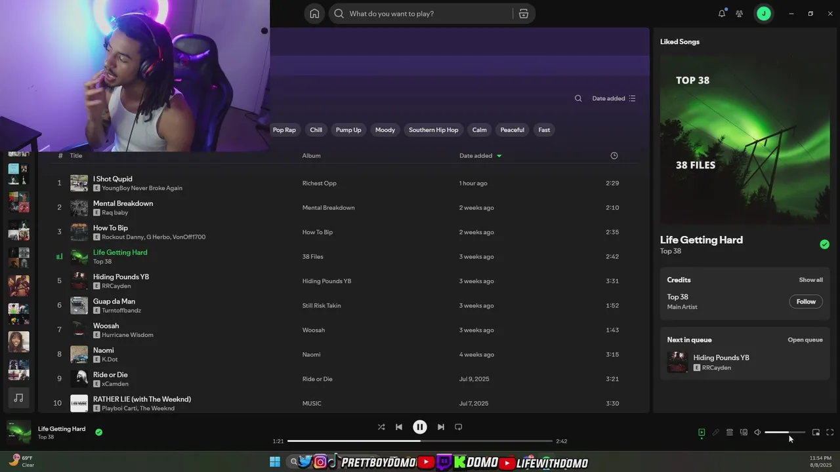The width and height of the screenshot is (840, 472).
Task: Search within Liked Songs magnifier icon
Action: pyautogui.click(x=578, y=98)
